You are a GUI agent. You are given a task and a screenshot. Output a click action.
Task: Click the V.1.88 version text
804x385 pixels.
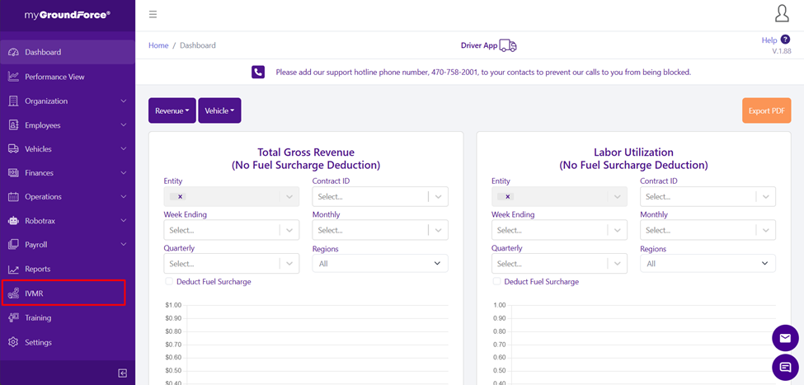pos(782,51)
